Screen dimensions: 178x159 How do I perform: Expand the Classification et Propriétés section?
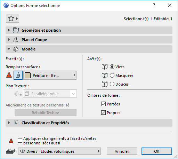[x=9, y=123]
